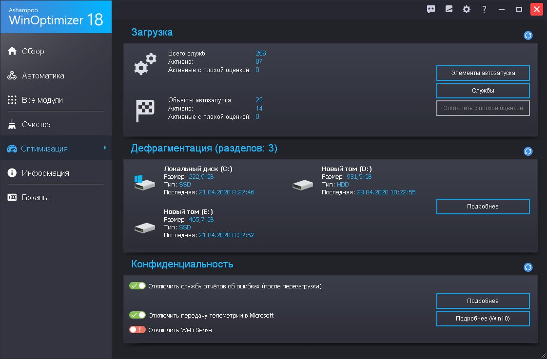Click the WinOptimizer 18 logo
547x359 pixels.
coord(56,17)
